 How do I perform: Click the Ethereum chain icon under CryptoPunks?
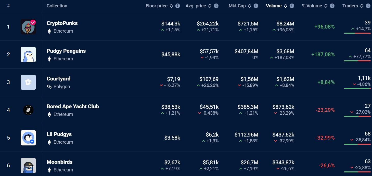(x=49, y=31)
